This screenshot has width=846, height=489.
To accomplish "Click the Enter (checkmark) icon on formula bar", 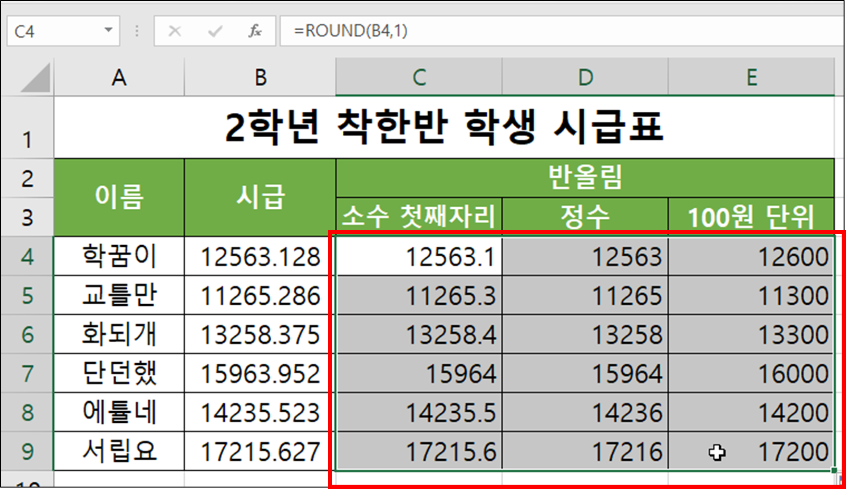I will [x=215, y=31].
